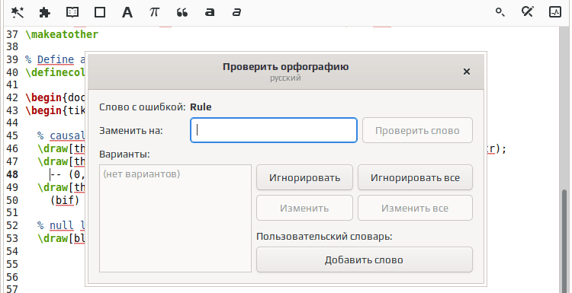Image resolution: width=572 pixels, height=293 pixels.
Task: Close the spell check dialog with X
Action: (467, 72)
